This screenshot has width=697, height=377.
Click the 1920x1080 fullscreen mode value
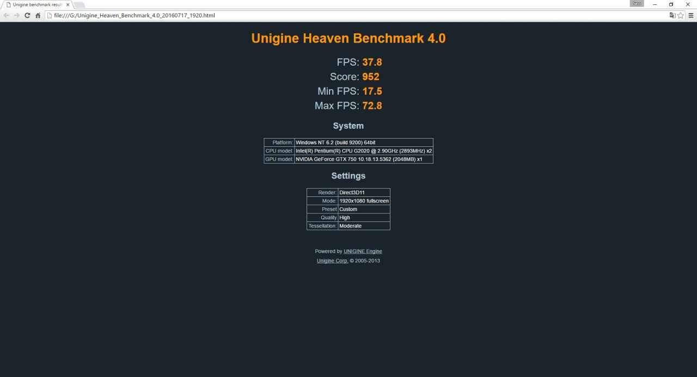coord(364,201)
